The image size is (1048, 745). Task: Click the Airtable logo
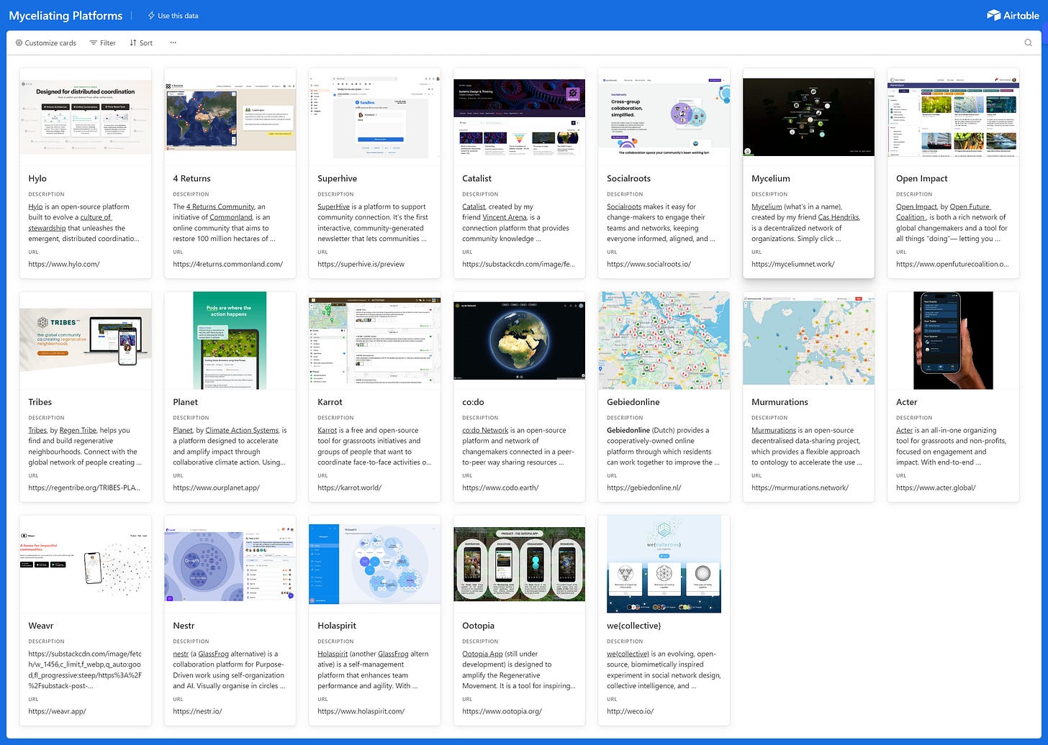(1013, 15)
